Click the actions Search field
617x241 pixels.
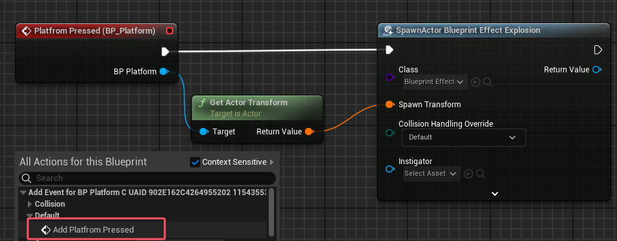coord(147,178)
